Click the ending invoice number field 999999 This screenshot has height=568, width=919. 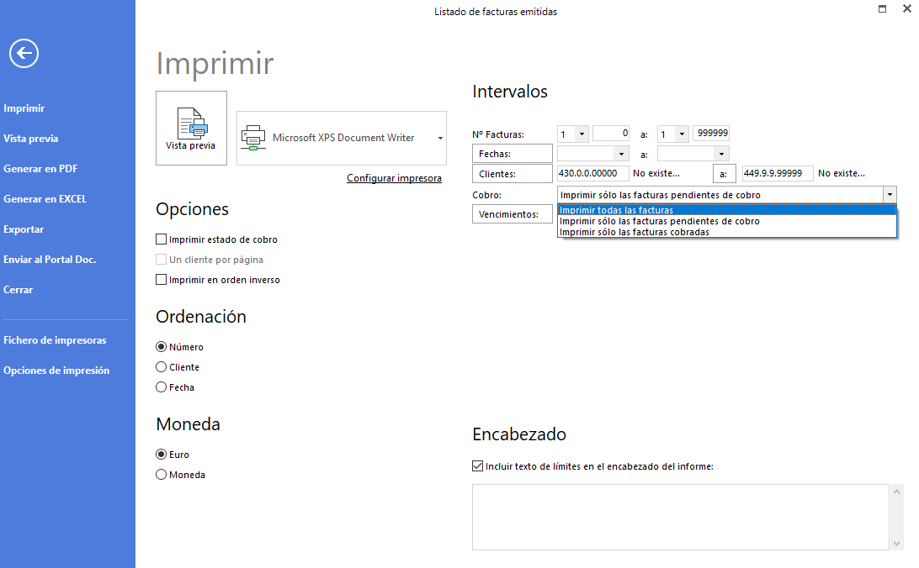pyautogui.click(x=711, y=134)
